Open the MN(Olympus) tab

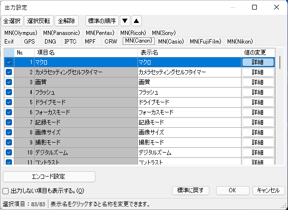[x=21, y=33]
